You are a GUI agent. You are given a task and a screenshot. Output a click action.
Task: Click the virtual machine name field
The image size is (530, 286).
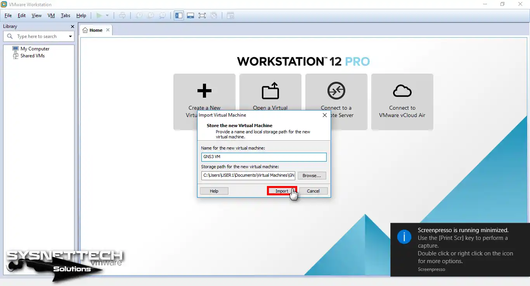(264, 157)
